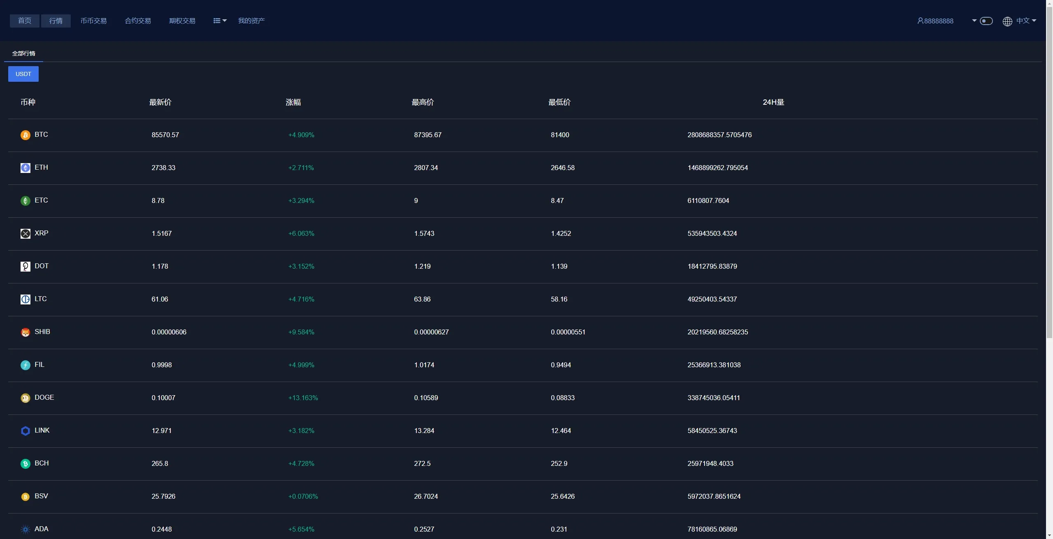Screen dimensions: 1053x539
Task: Click ETH highest price 2807.34
Action: coord(426,168)
